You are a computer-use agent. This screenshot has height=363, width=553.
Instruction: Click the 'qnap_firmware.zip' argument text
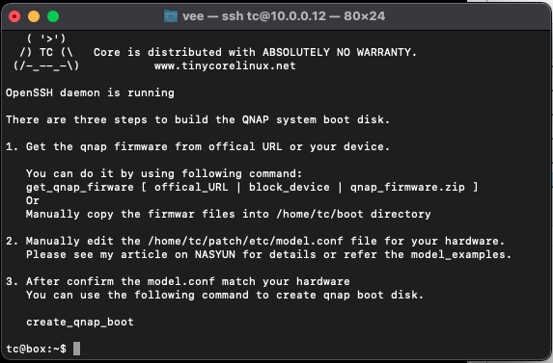click(x=407, y=187)
